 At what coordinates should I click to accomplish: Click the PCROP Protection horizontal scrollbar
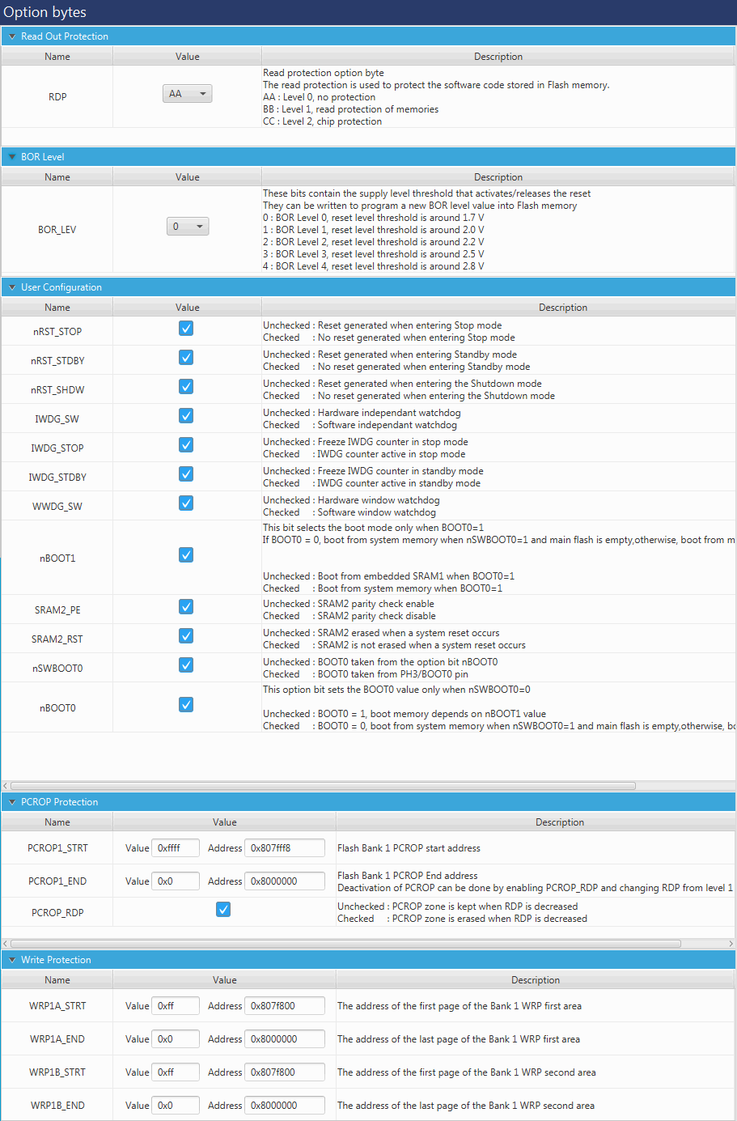(345, 944)
